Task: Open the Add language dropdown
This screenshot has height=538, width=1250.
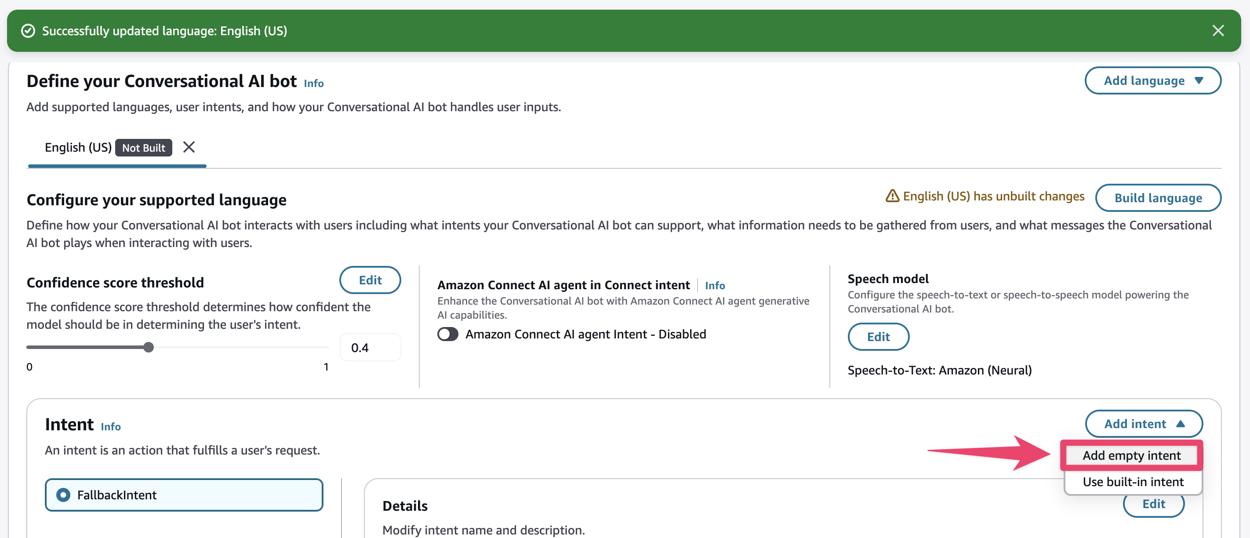Action: coord(1152,80)
